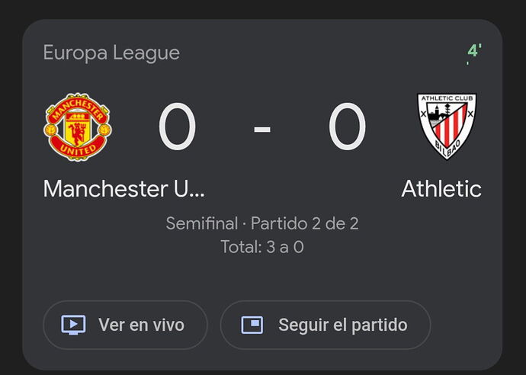Screen dimensions: 526x375
Task: Click Manchester United's score of 0
Action: coord(177,127)
